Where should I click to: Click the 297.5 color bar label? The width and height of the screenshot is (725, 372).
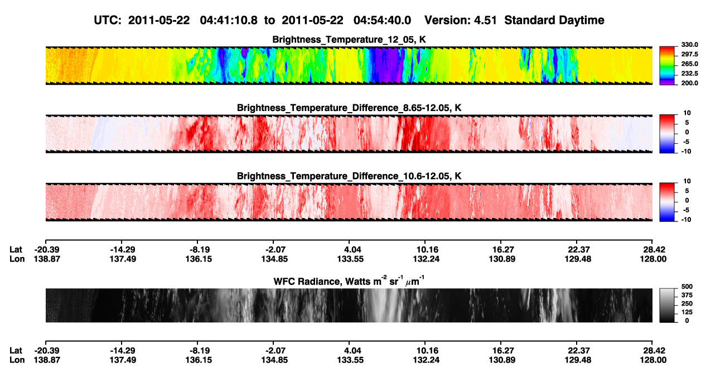tap(690, 54)
